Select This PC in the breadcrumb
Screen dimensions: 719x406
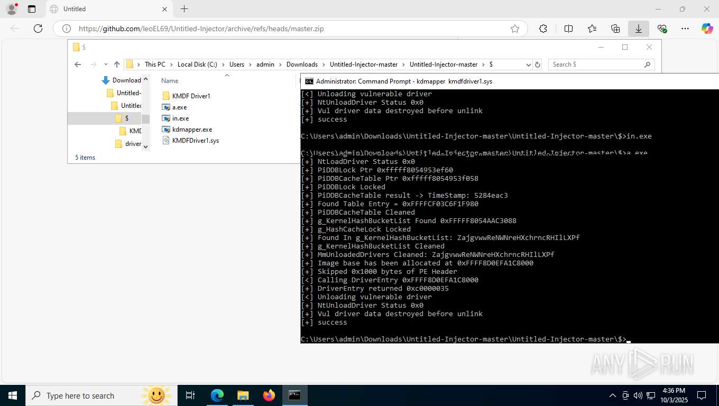155,64
